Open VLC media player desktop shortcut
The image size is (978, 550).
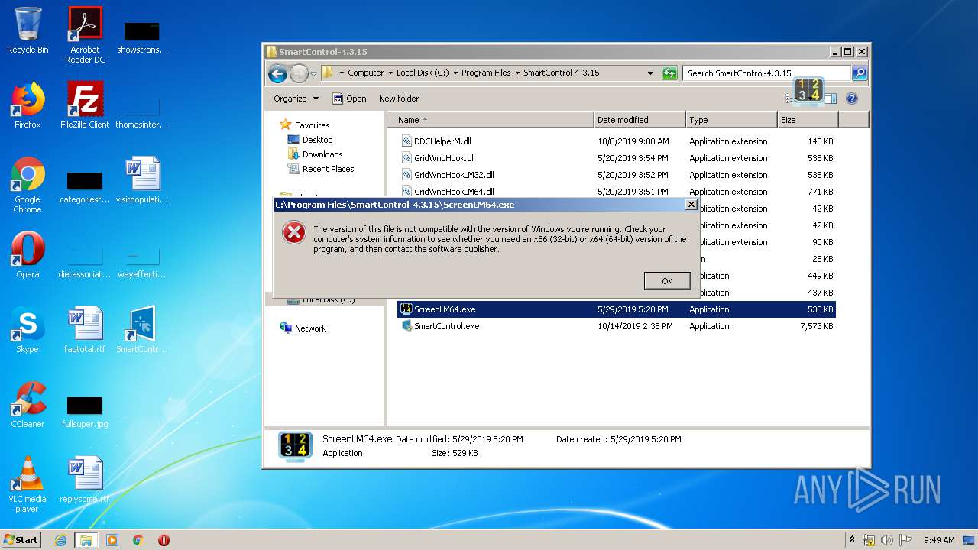coord(28,484)
